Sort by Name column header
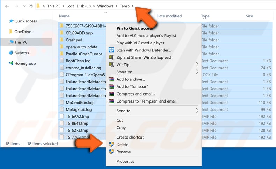Viewport: 276px width, 169px height. tap(64, 16)
